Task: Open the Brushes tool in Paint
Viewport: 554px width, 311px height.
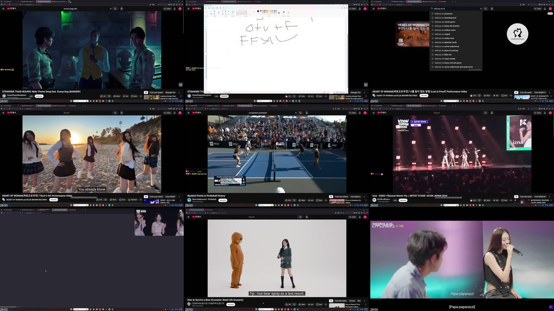Action: tap(233, 12)
